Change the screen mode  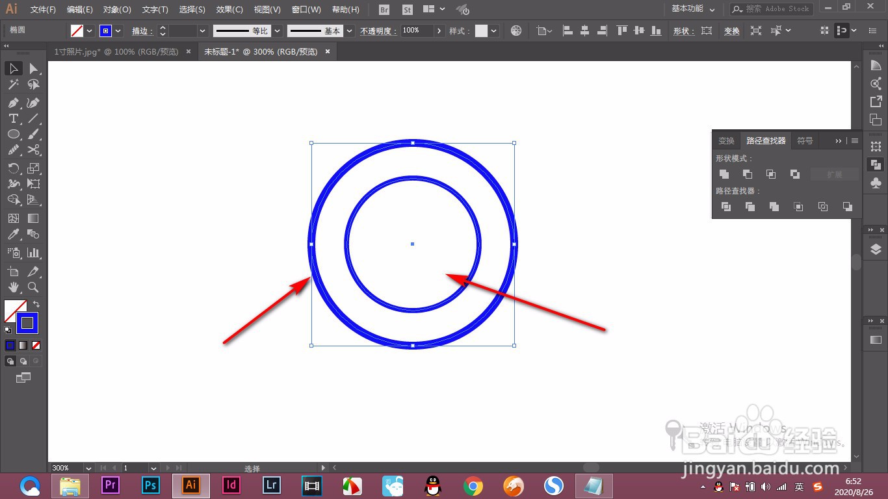(23, 377)
